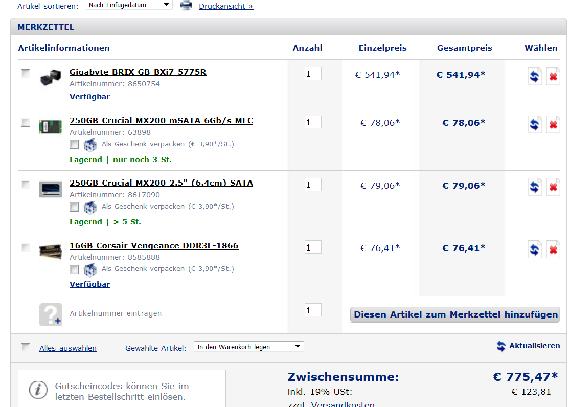This screenshot has width=570, height=407.
Task: Open the Druckansicht link
Action: coord(226,6)
